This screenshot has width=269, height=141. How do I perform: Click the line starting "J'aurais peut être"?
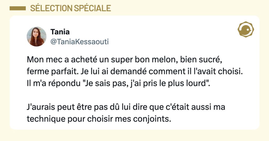(x=126, y=108)
